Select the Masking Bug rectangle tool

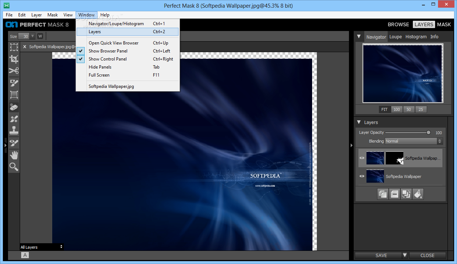(x=14, y=95)
